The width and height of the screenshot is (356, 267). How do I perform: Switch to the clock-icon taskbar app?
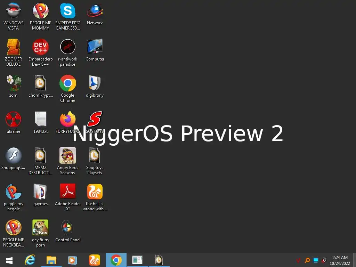159,260
